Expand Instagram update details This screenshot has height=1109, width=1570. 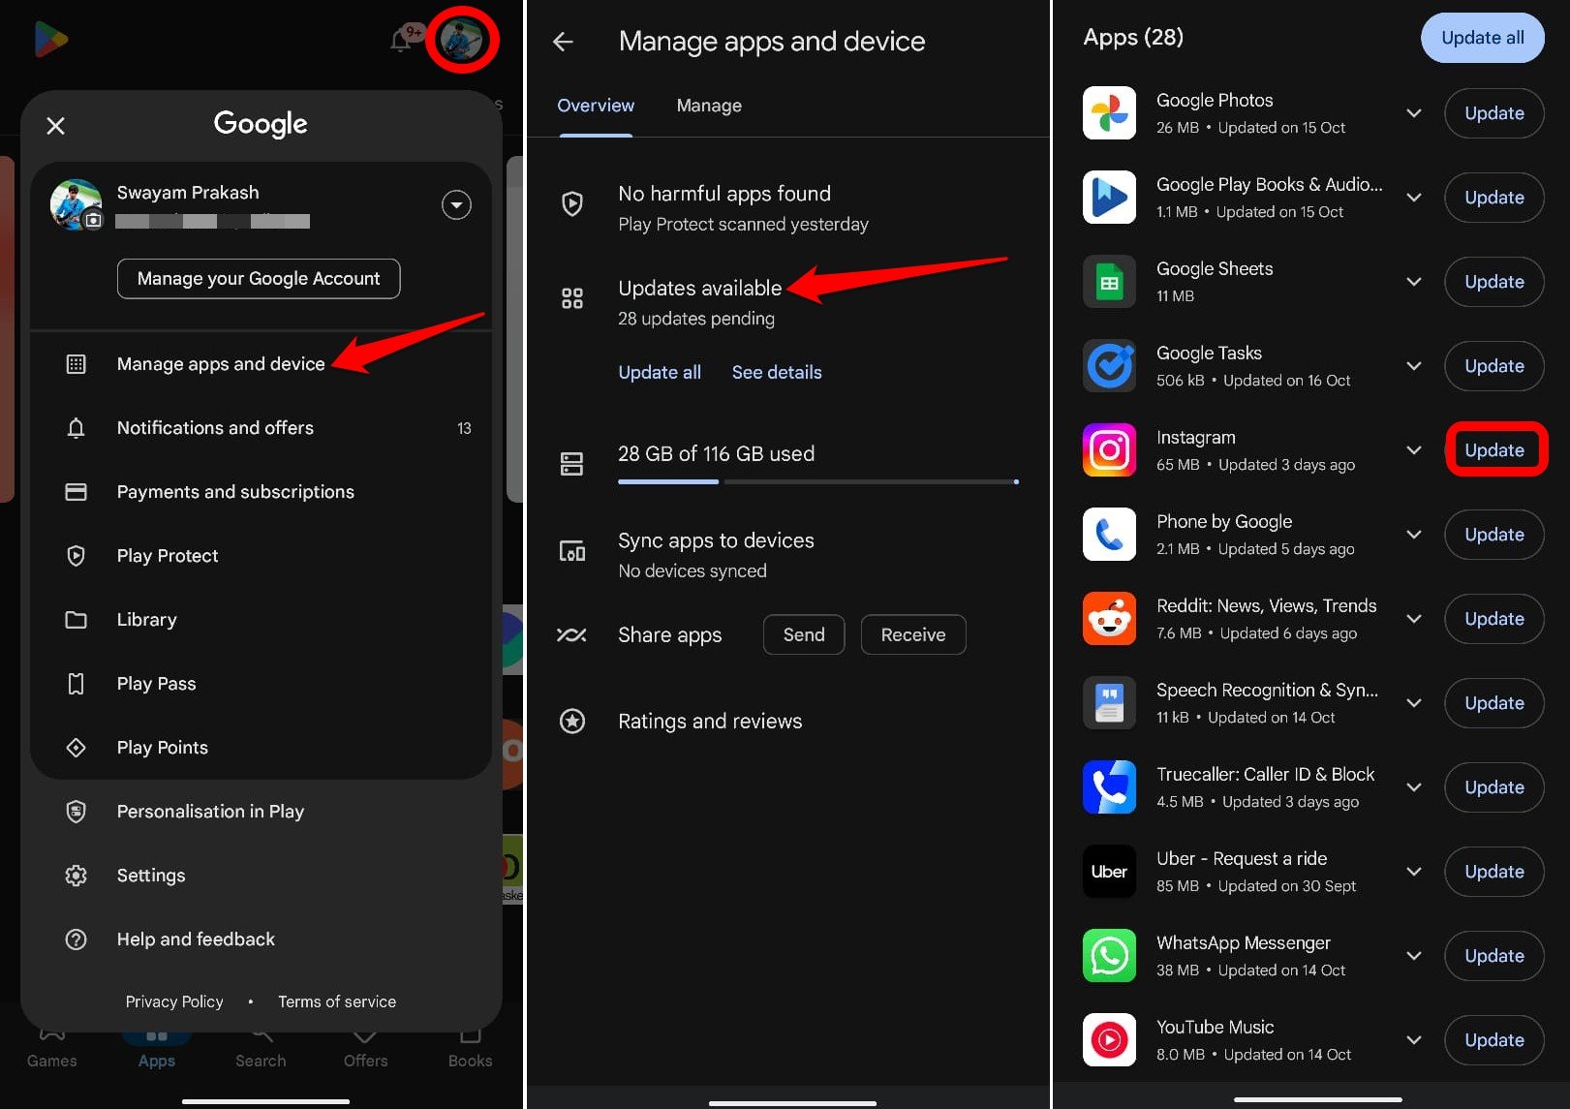click(x=1414, y=450)
